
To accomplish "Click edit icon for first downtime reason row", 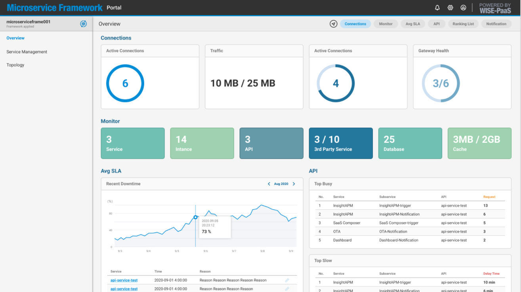I will click(x=287, y=280).
